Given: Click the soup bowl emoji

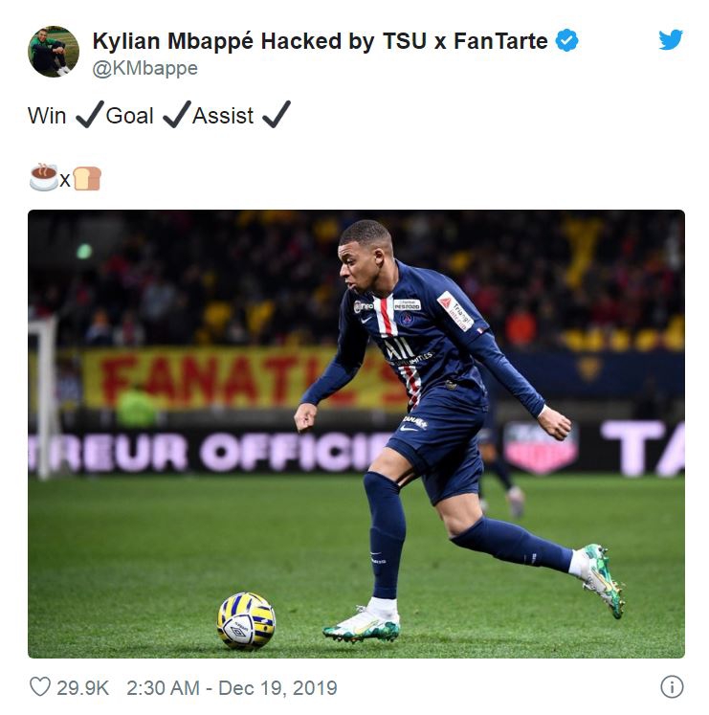Looking at the screenshot, I should click(44, 177).
